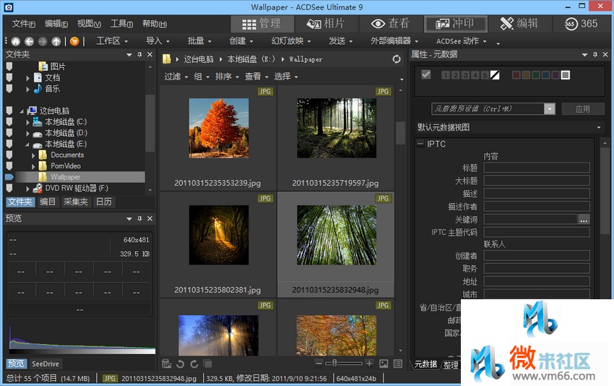Open the default metadata view dropdown
The image size is (614, 386).
[599, 127]
